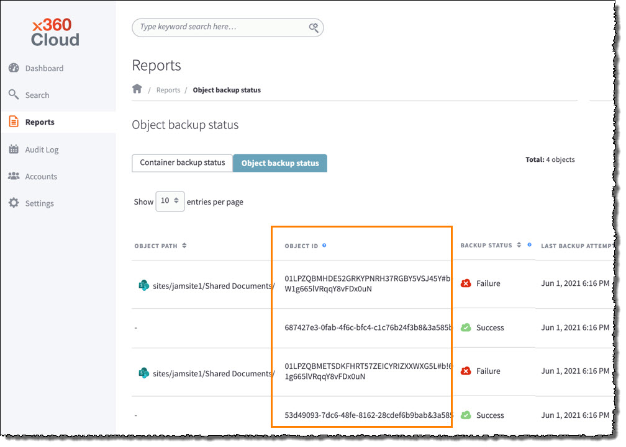Click the green Success status icon

pos(466,327)
